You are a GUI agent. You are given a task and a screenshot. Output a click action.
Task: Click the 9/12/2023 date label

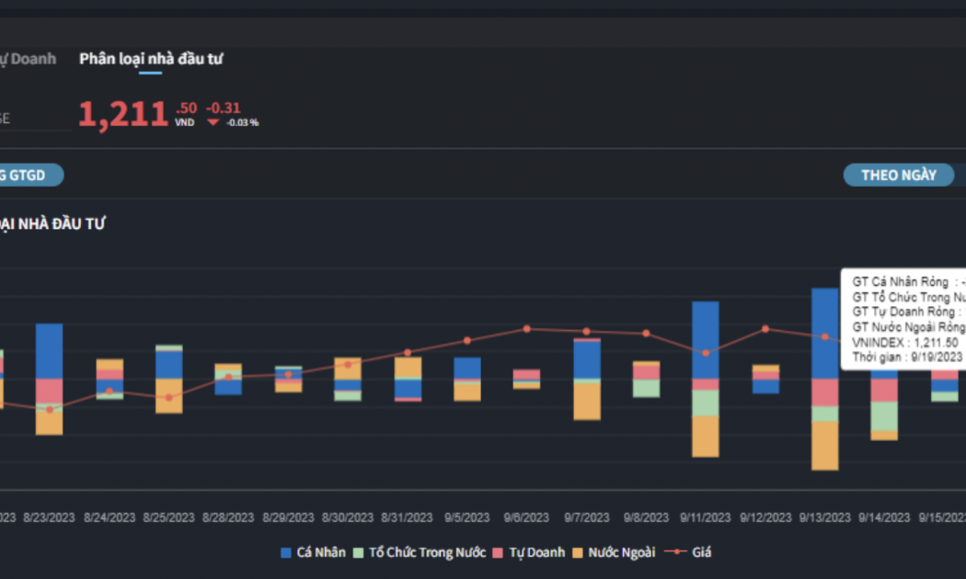[x=765, y=518]
